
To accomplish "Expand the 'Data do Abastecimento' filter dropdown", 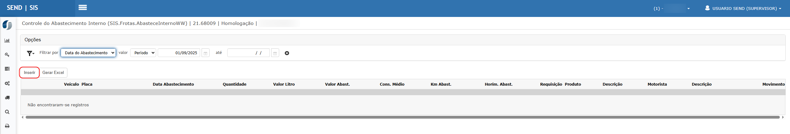I will (88, 53).
